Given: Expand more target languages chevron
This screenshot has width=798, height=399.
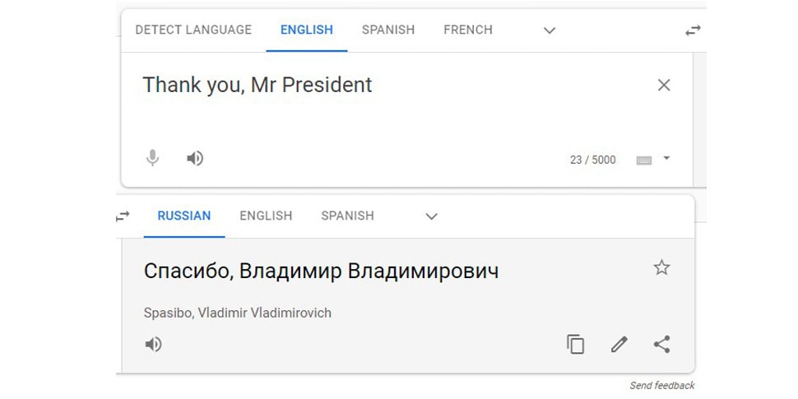Looking at the screenshot, I should point(431,216).
